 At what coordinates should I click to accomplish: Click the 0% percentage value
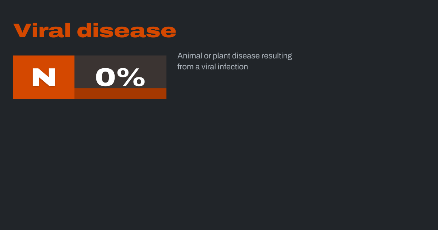coord(120,77)
